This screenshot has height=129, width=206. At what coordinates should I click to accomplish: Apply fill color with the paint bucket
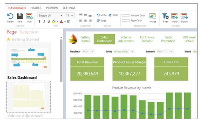click(54, 21)
